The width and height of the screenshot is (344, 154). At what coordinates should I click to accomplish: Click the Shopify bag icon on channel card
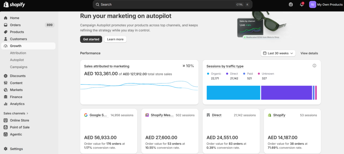click(269, 115)
